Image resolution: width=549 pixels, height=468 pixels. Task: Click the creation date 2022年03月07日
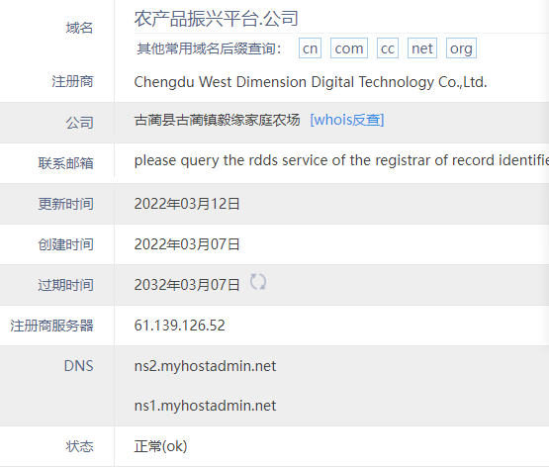(x=187, y=244)
